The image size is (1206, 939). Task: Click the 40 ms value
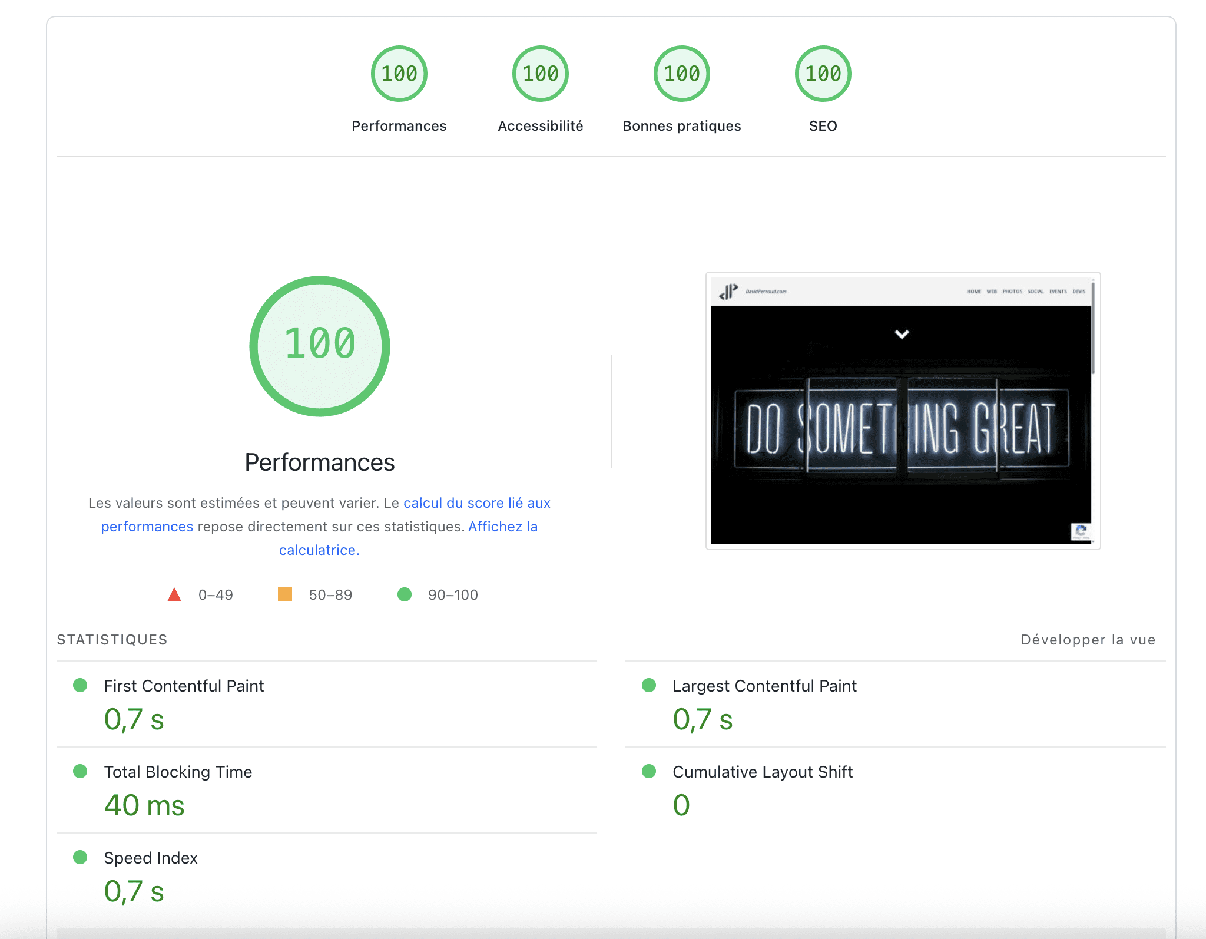144,805
